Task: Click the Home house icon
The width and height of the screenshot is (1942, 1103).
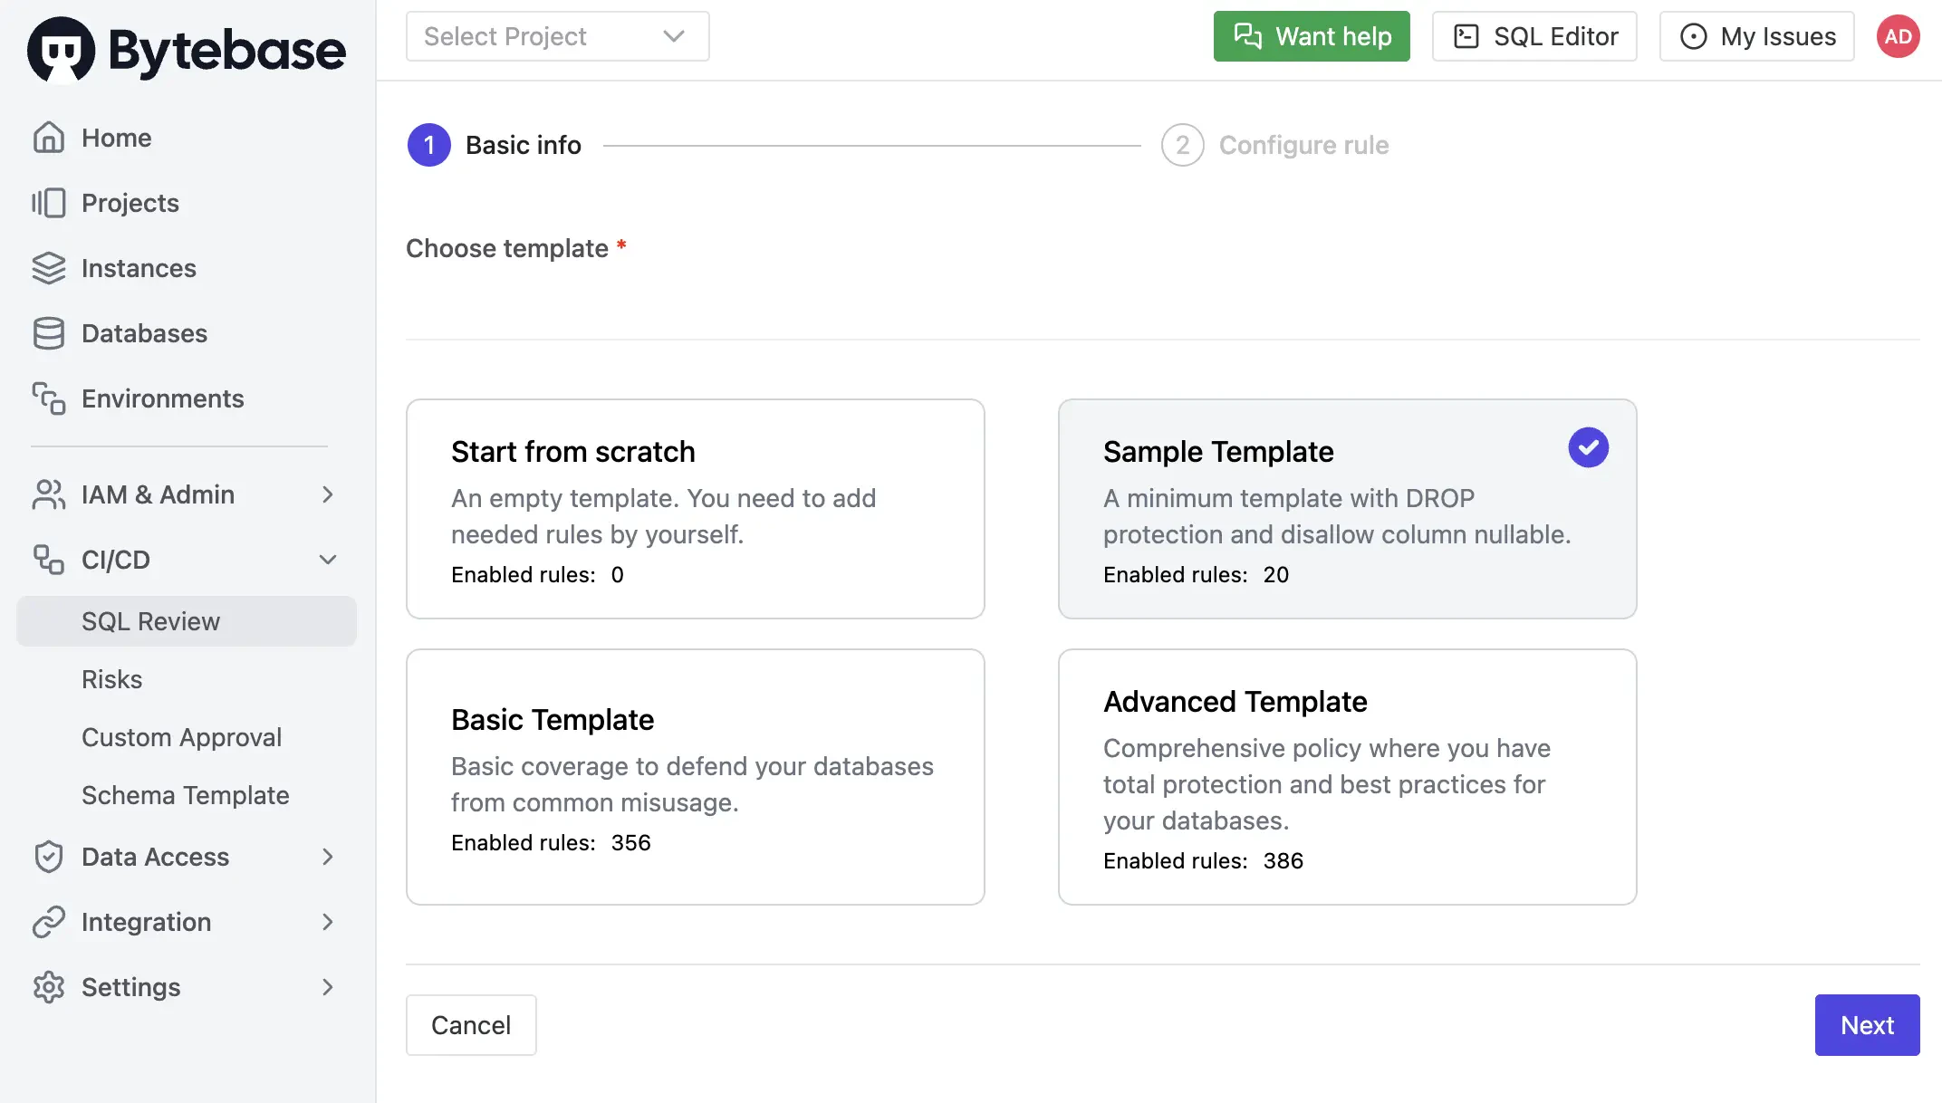Action: click(49, 138)
